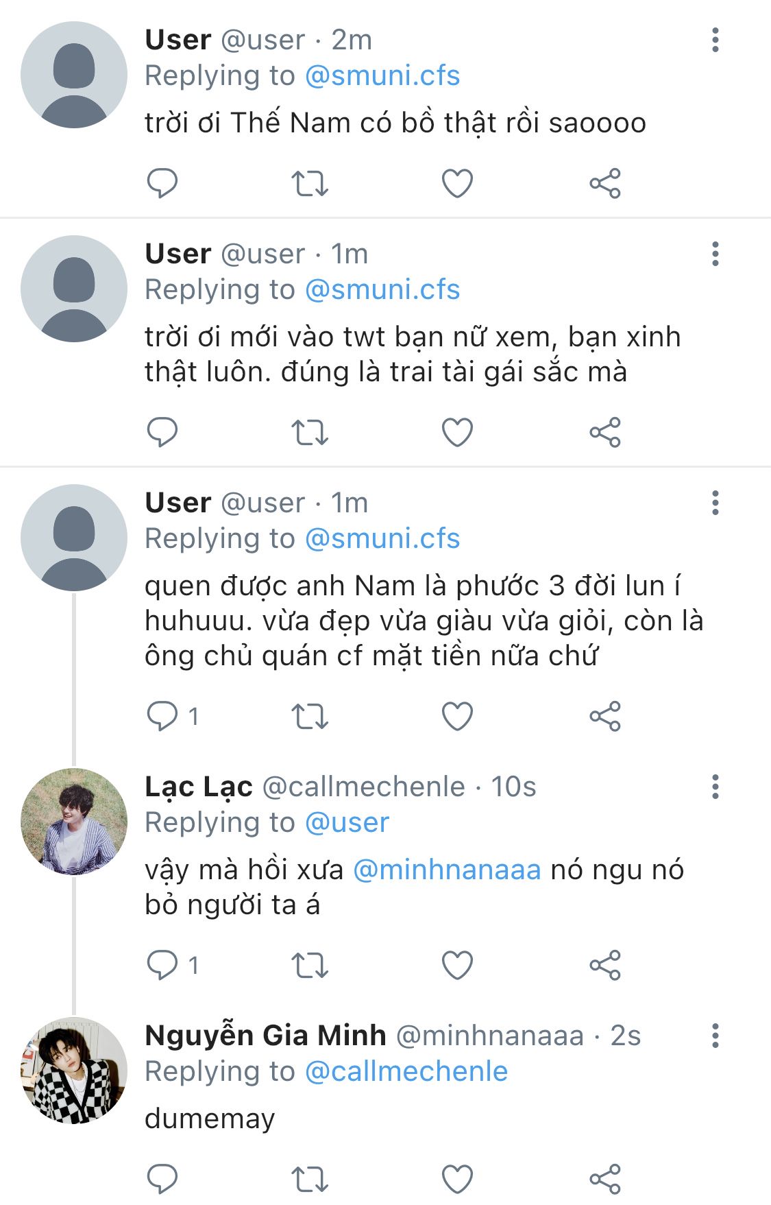Open the @minhnanaaa mention in Lạc Lạc's reply

coord(447,870)
